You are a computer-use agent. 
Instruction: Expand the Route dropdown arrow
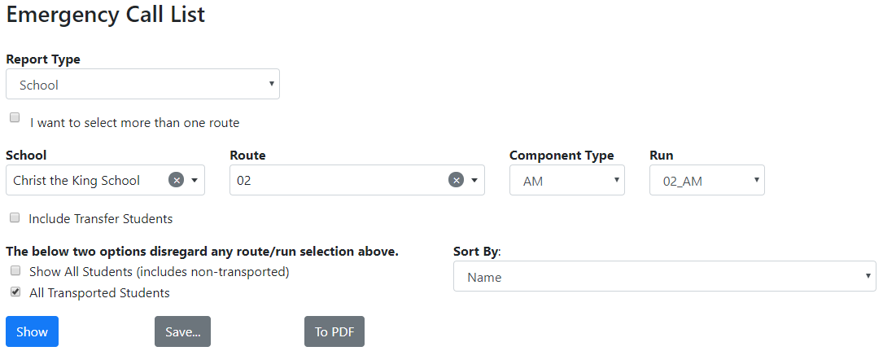[x=474, y=181]
